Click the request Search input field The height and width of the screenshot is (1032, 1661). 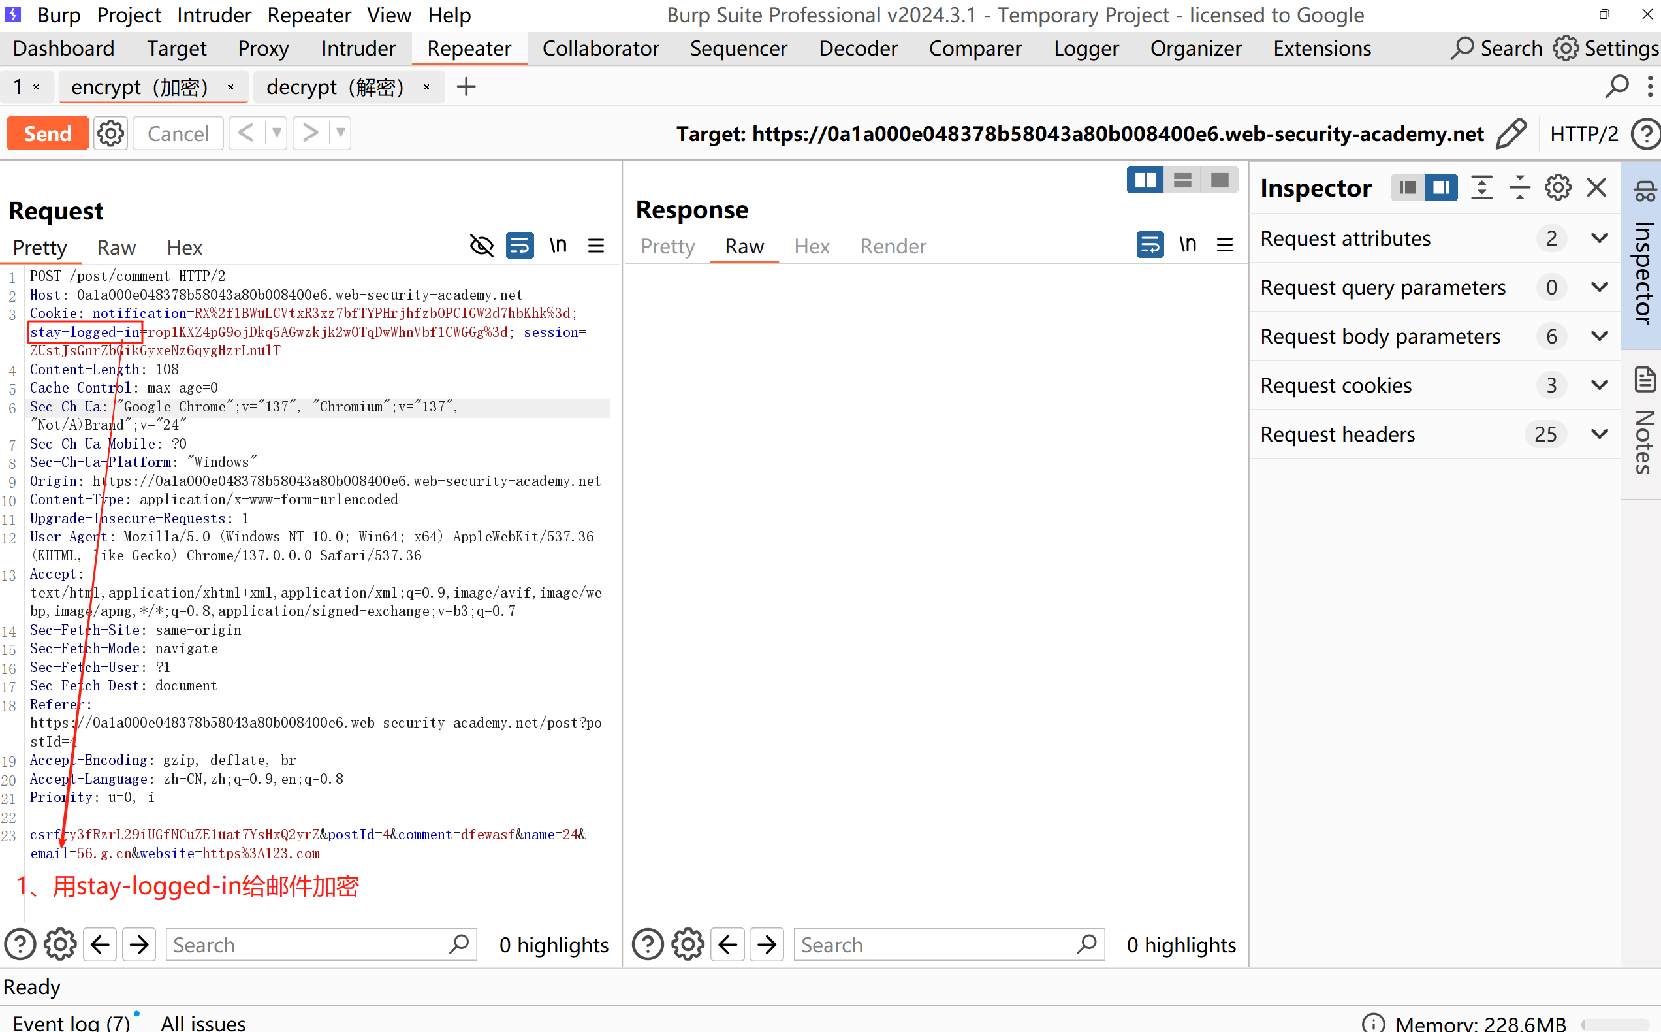pyautogui.click(x=307, y=944)
